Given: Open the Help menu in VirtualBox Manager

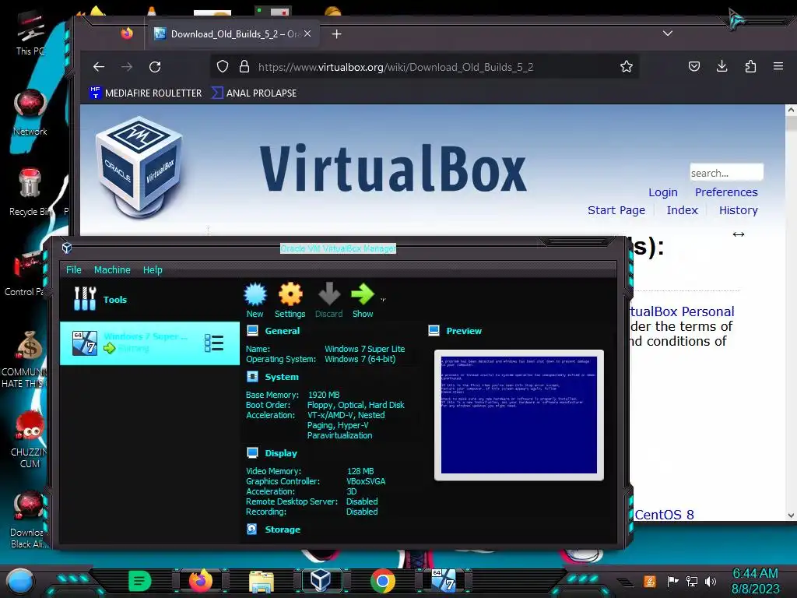Looking at the screenshot, I should pos(153,270).
